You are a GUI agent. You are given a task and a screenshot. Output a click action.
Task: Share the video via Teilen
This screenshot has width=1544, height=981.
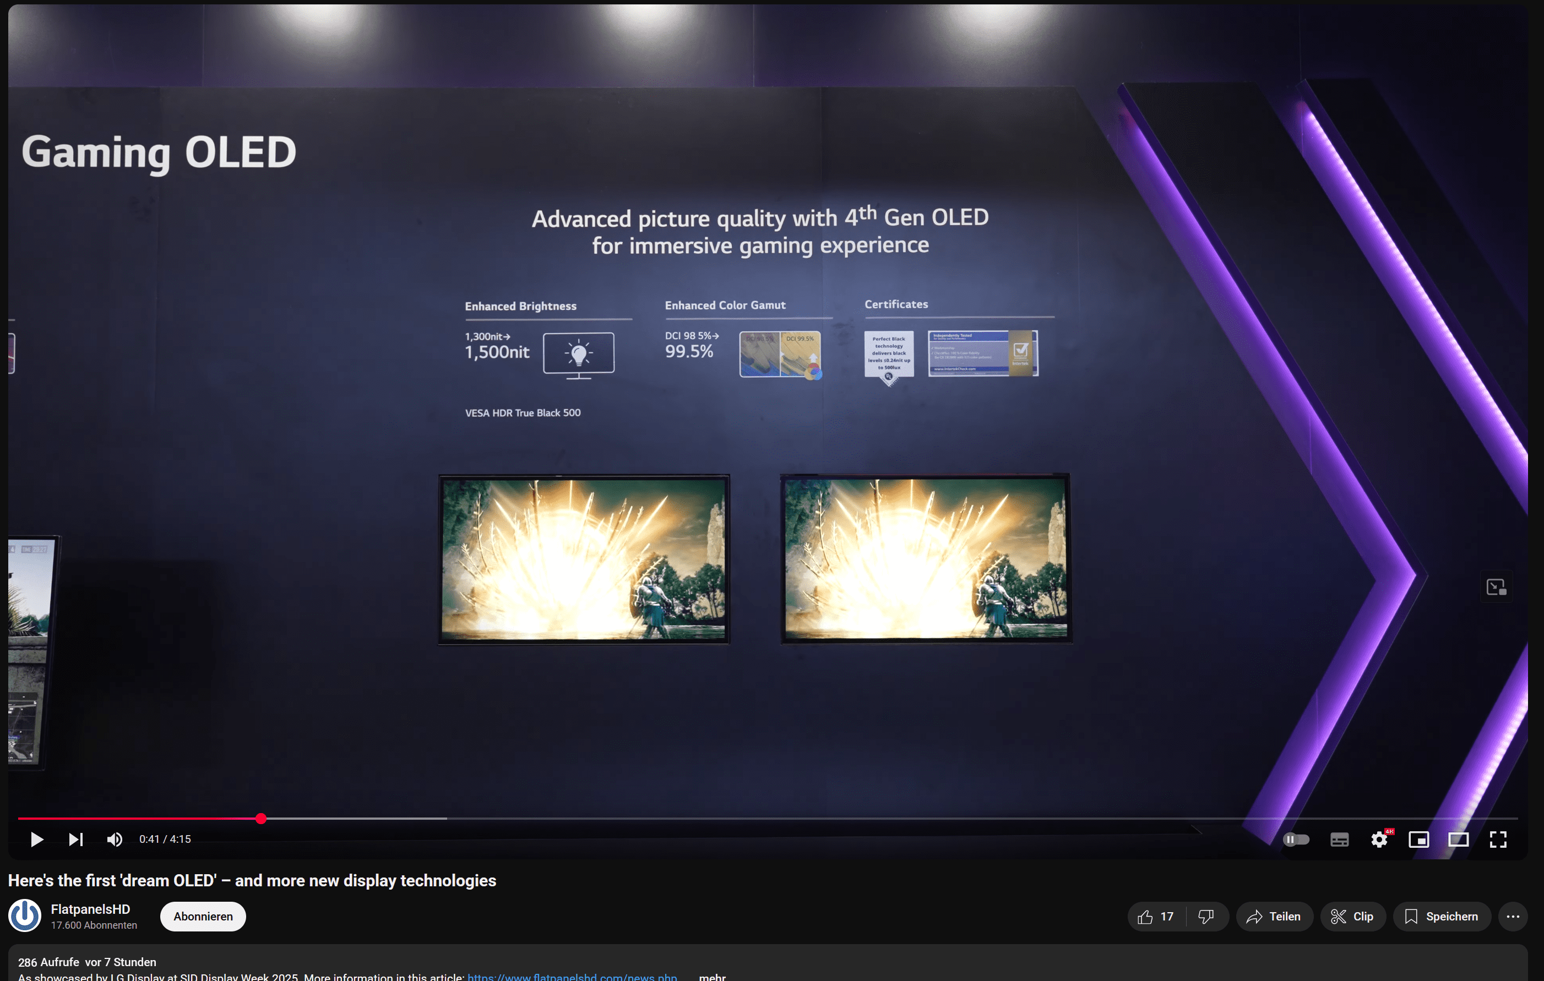(x=1274, y=917)
